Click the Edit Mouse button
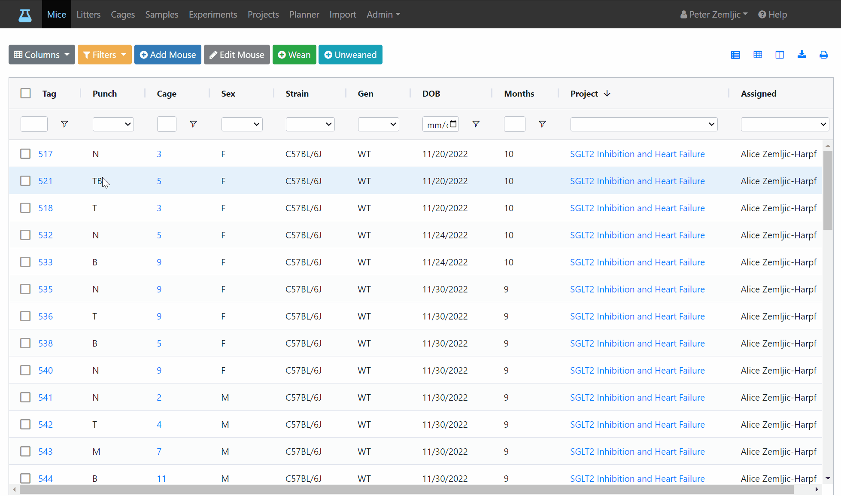 [x=237, y=55]
